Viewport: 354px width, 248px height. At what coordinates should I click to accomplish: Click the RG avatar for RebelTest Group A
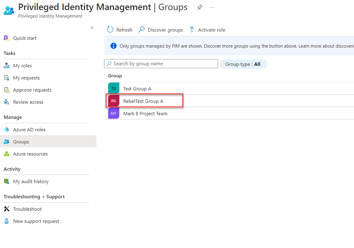114,101
